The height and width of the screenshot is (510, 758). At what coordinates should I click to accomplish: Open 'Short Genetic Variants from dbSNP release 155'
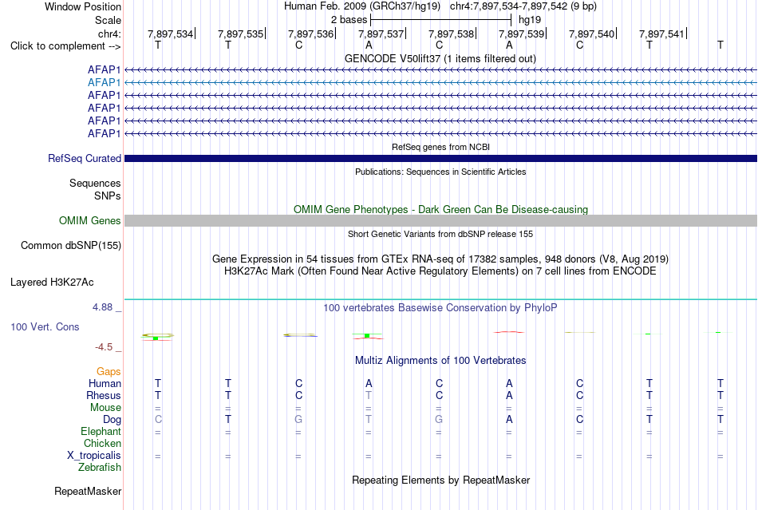point(440,234)
